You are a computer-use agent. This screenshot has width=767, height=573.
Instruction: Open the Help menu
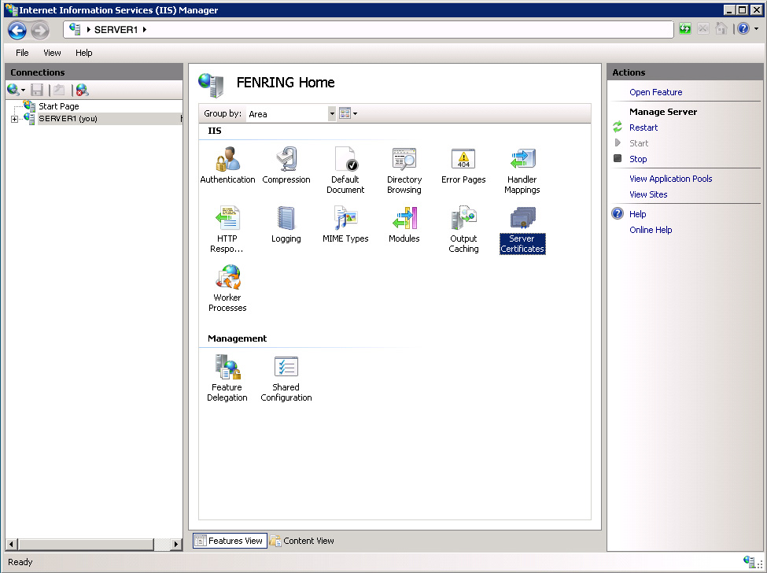[83, 53]
